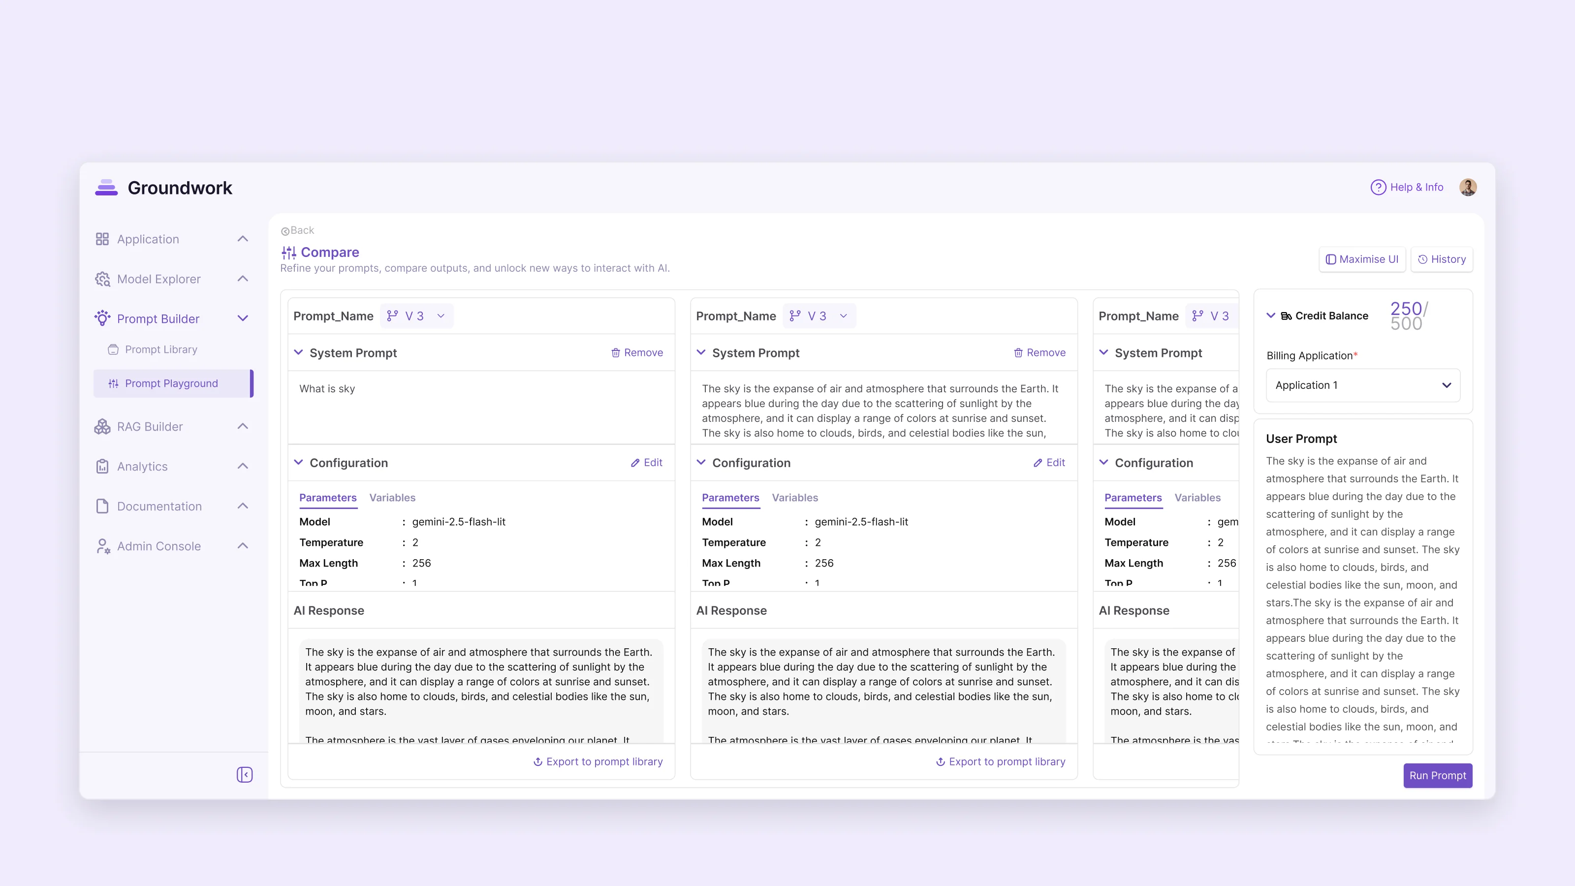This screenshot has height=886, width=1575.
Task: Click the Maximise UI button
Action: coord(1361,259)
